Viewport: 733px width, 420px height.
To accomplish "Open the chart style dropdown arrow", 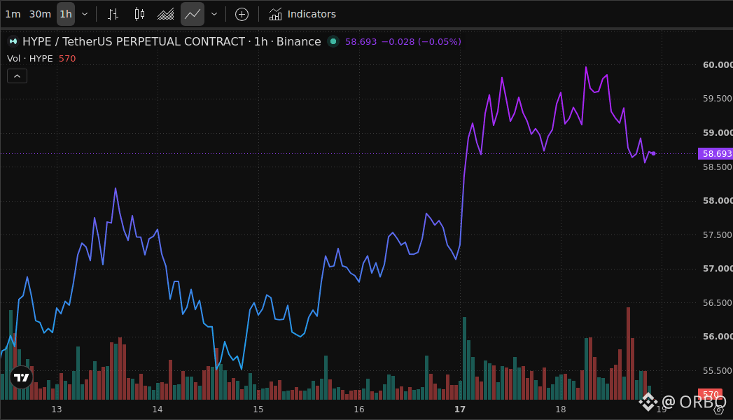I will click(x=214, y=14).
